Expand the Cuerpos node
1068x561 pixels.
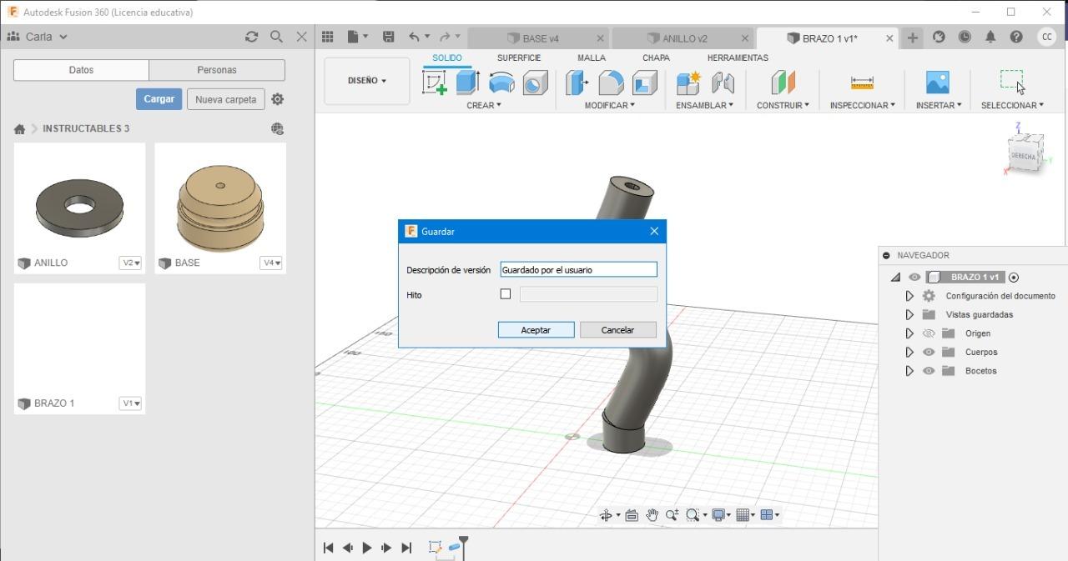909,352
